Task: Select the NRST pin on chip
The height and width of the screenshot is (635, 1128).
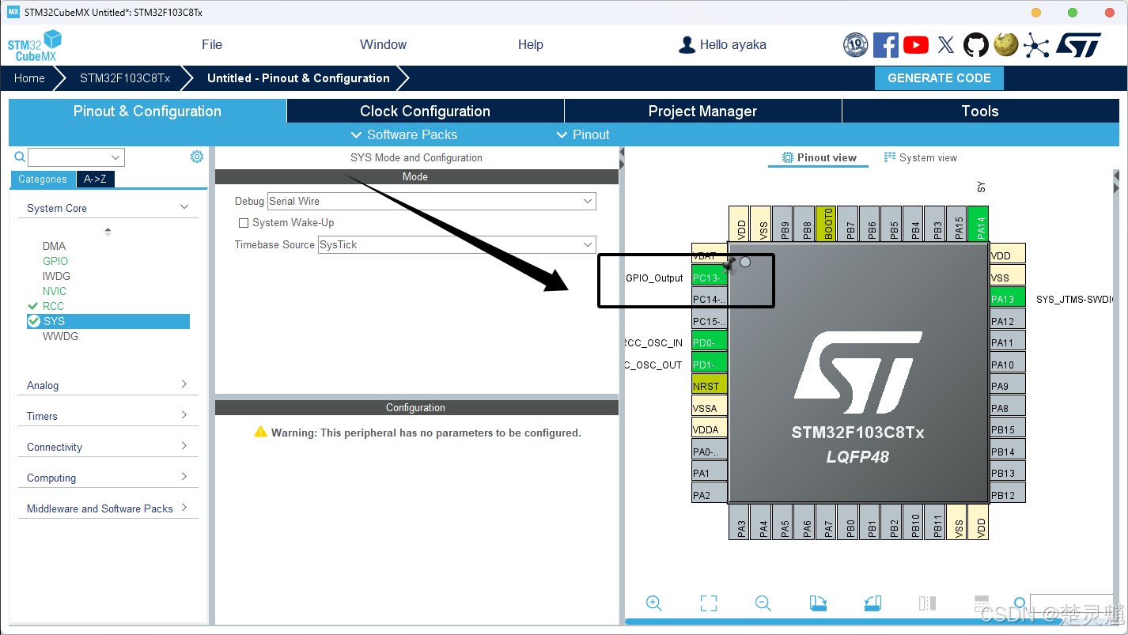Action: click(709, 386)
